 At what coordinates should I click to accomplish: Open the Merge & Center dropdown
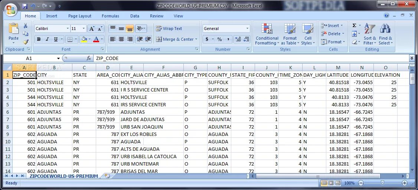click(x=196, y=39)
